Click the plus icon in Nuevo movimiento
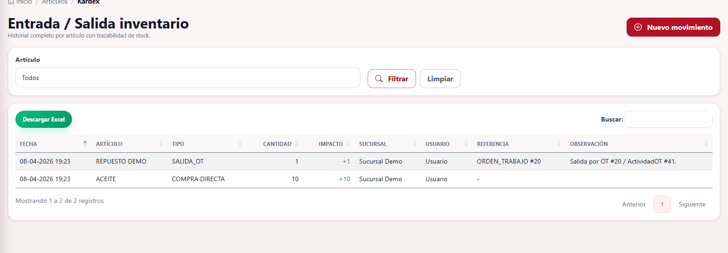Image resolution: width=728 pixels, height=253 pixels. point(638,27)
